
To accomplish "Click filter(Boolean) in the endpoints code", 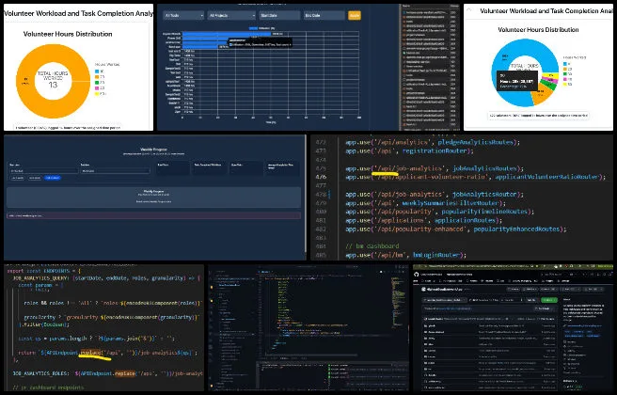I will pos(46,324).
